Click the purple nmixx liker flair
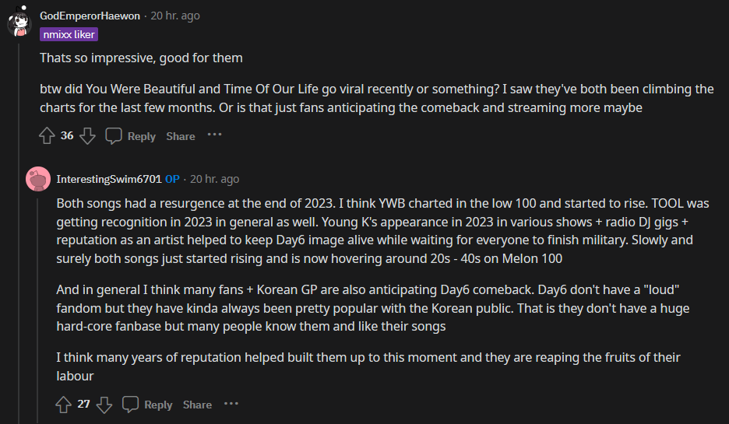 [x=69, y=34]
